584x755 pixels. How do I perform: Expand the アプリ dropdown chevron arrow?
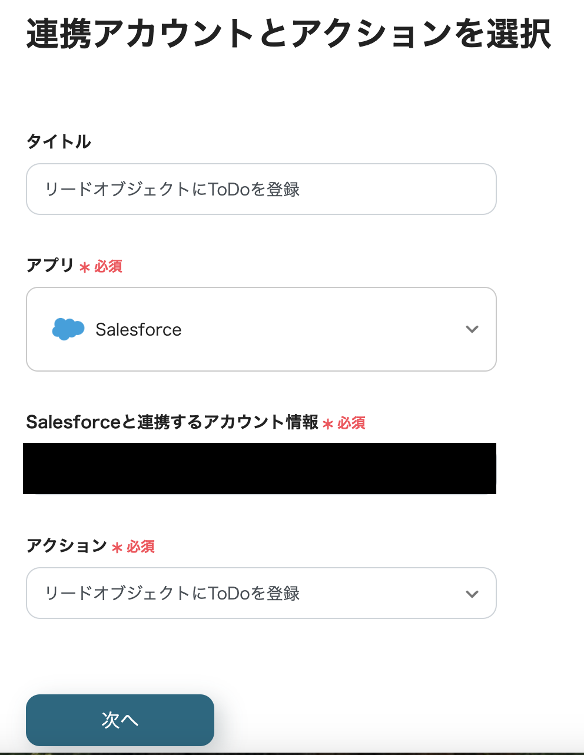(472, 329)
